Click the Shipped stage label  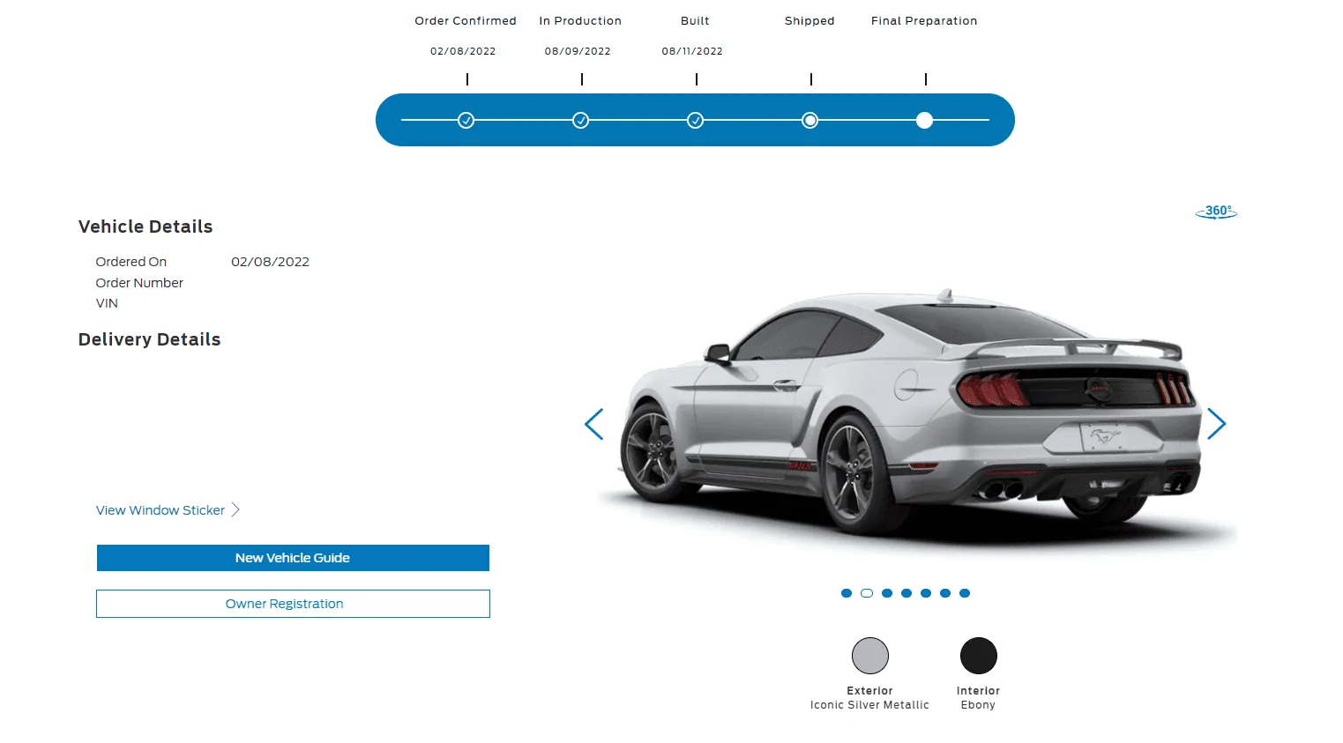tap(810, 21)
